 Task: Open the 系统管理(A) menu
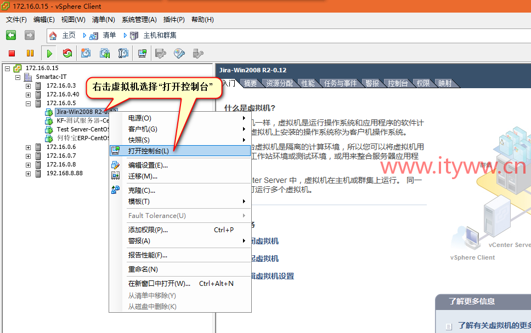point(139,20)
